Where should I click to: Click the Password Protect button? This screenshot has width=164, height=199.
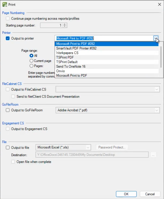point(112,147)
